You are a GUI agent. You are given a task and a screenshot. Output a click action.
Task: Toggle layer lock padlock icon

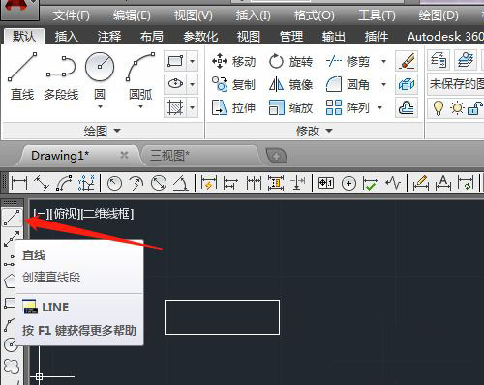(x=475, y=108)
